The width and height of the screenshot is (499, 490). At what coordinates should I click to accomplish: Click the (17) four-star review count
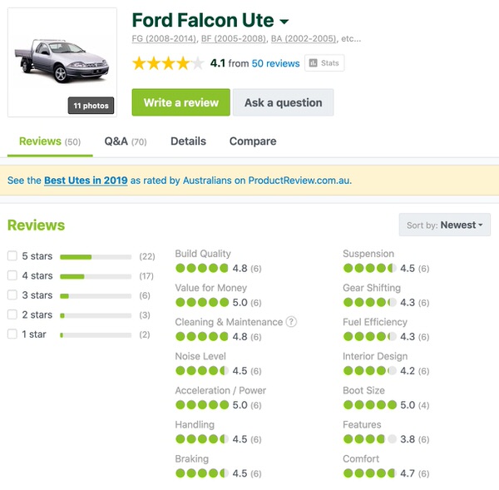click(x=146, y=275)
